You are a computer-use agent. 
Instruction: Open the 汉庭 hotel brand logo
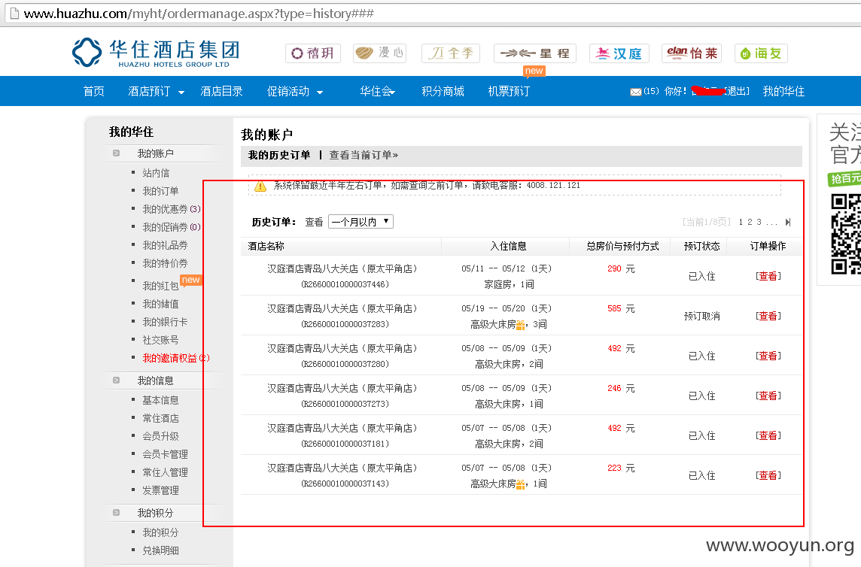click(x=619, y=53)
